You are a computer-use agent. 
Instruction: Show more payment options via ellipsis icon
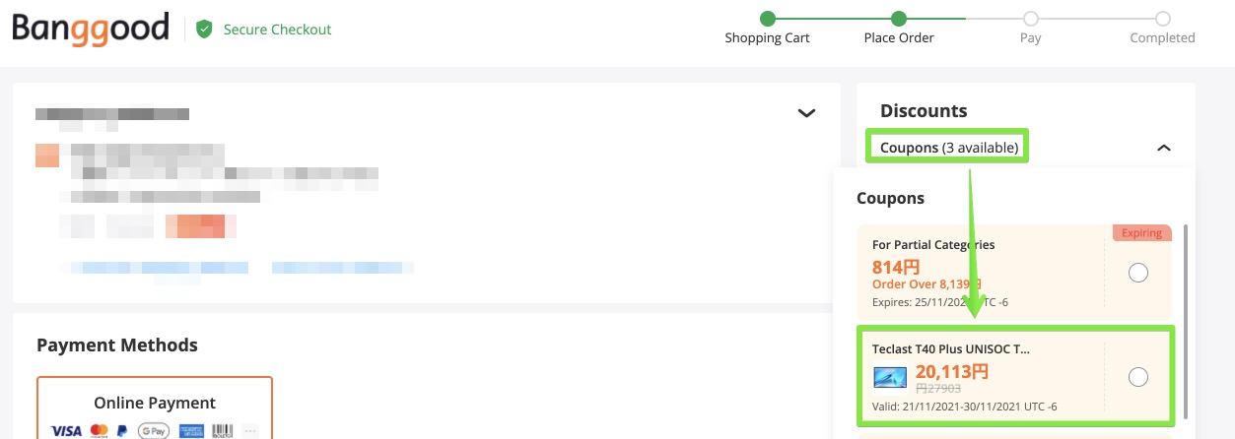(x=249, y=431)
